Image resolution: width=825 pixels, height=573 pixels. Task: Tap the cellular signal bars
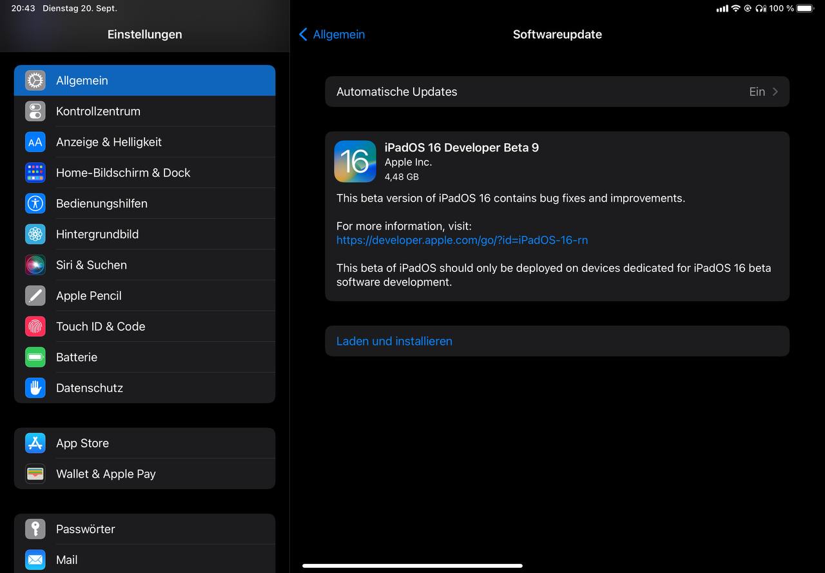coord(722,8)
